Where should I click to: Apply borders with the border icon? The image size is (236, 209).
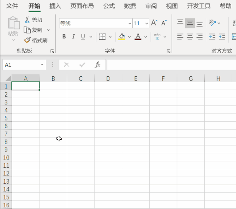pos(103,36)
